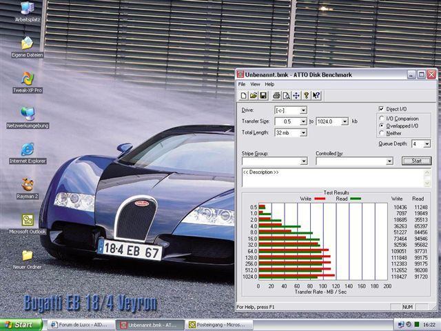
Task: Open the Help menu
Action: pos(269,84)
